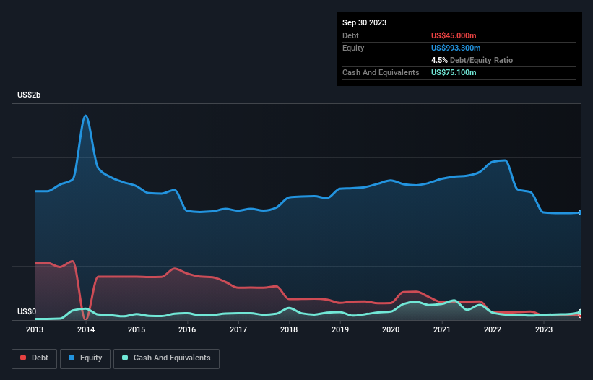Image resolution: width=593 pixels, height=380 pixels.
Task: Click the US$45.000m Debt value in tooltip
Action: (x=454, y=35)
